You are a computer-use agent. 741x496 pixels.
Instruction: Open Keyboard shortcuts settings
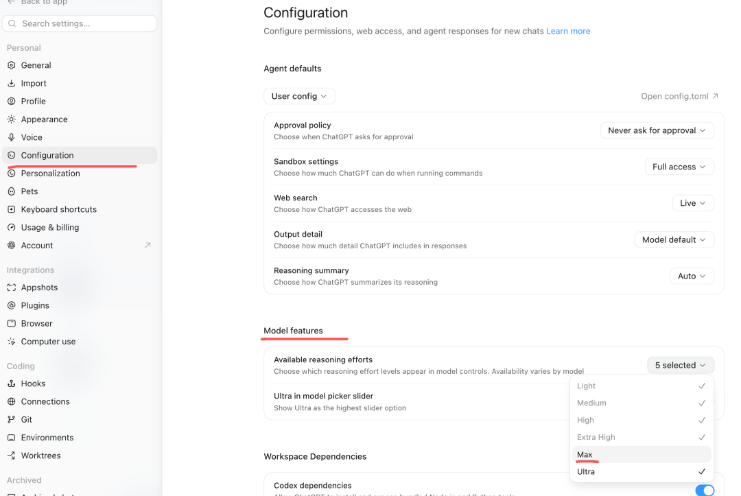pos(80,209)
